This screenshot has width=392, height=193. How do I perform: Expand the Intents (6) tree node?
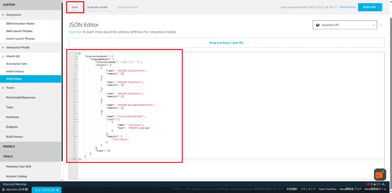[3, 56]
